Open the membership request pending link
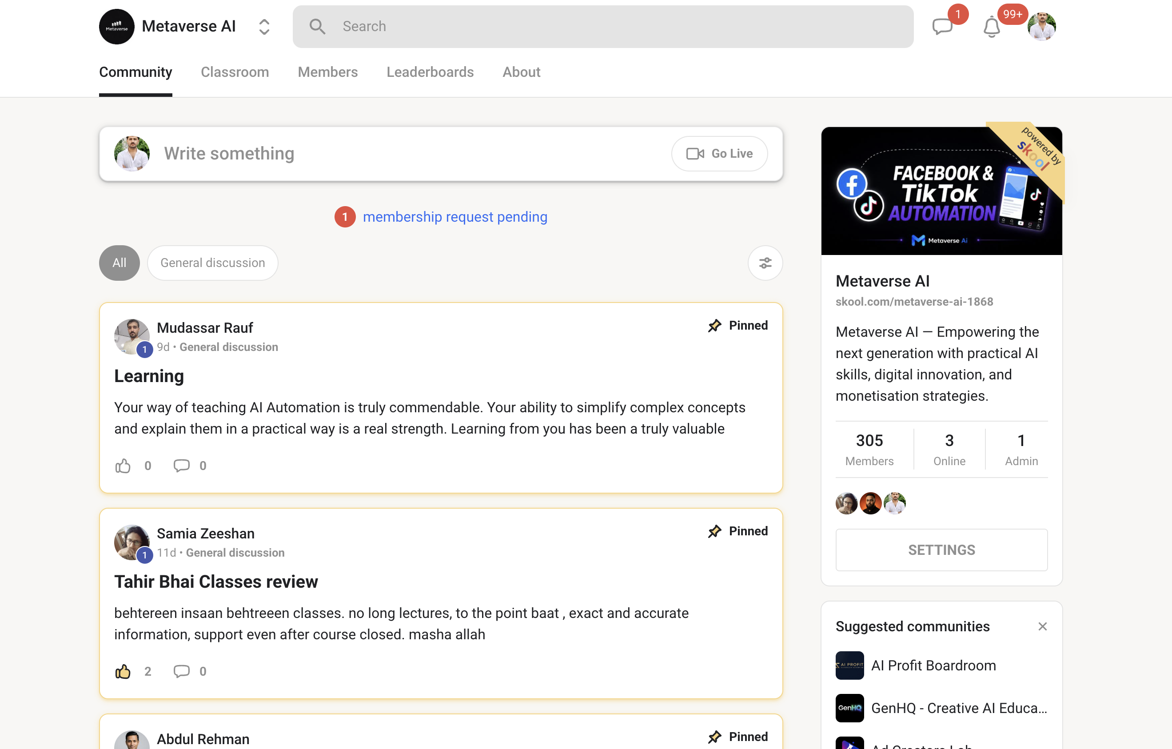Viewport: 1172px width, 749px height. (455, 217)
